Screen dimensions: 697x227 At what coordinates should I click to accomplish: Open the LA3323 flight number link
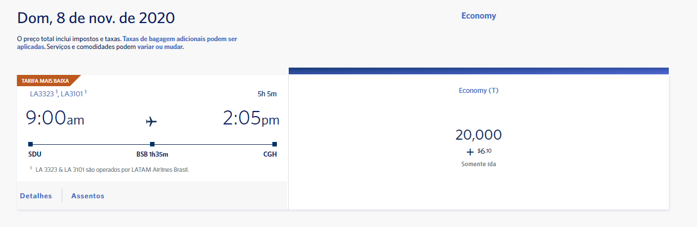coord(42,94)
